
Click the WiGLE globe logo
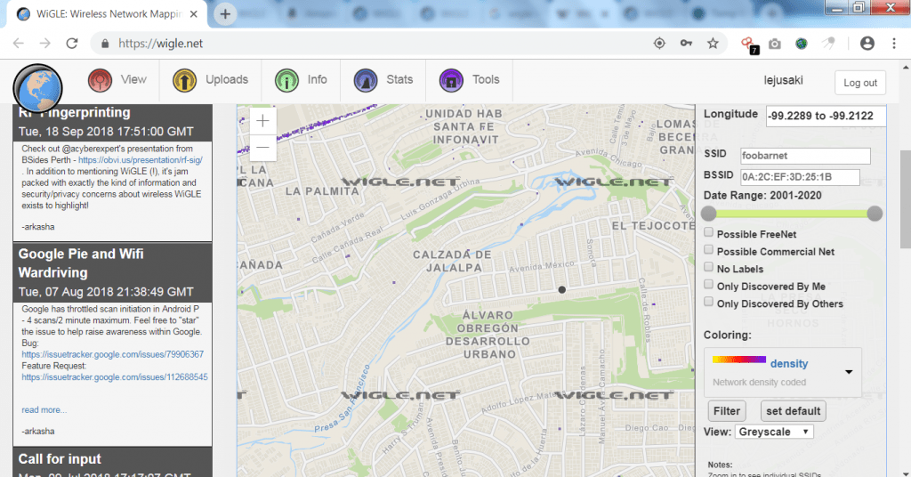[37, 88]
